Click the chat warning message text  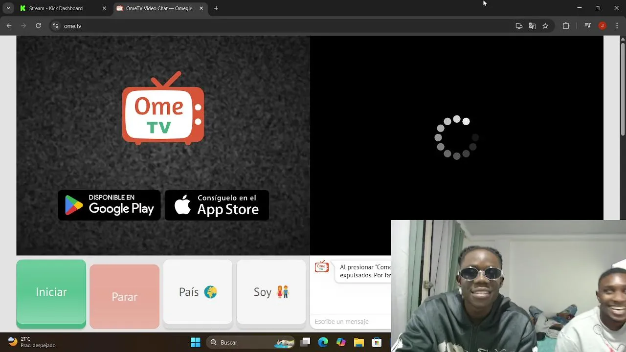coord(365,271)
